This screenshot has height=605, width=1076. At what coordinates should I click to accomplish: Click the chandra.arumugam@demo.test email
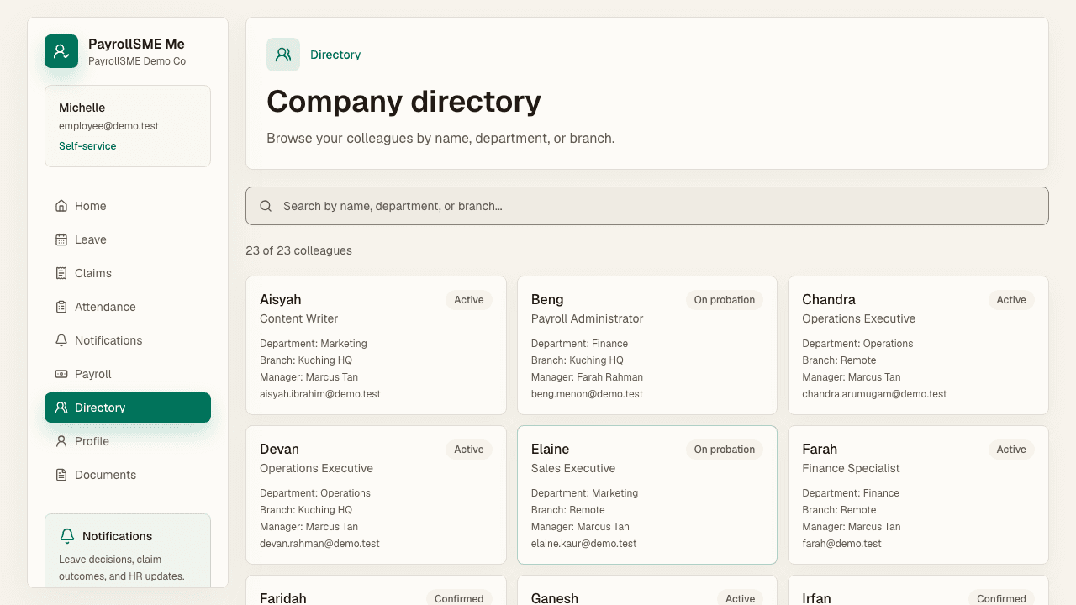coord(874,394)
